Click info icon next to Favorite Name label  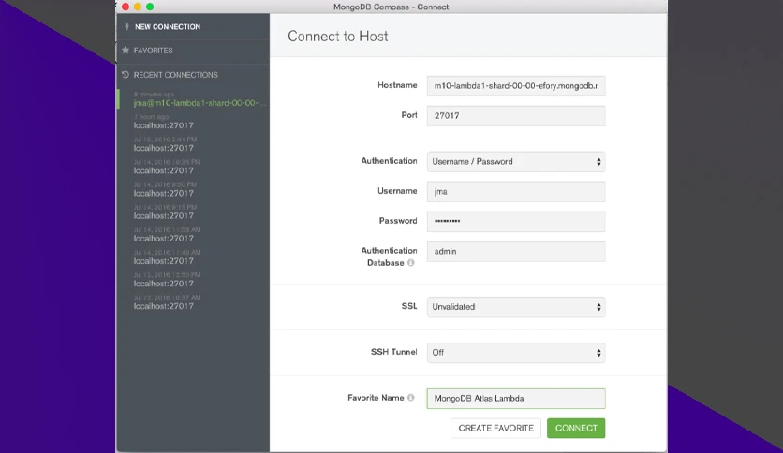click(410, 398)
